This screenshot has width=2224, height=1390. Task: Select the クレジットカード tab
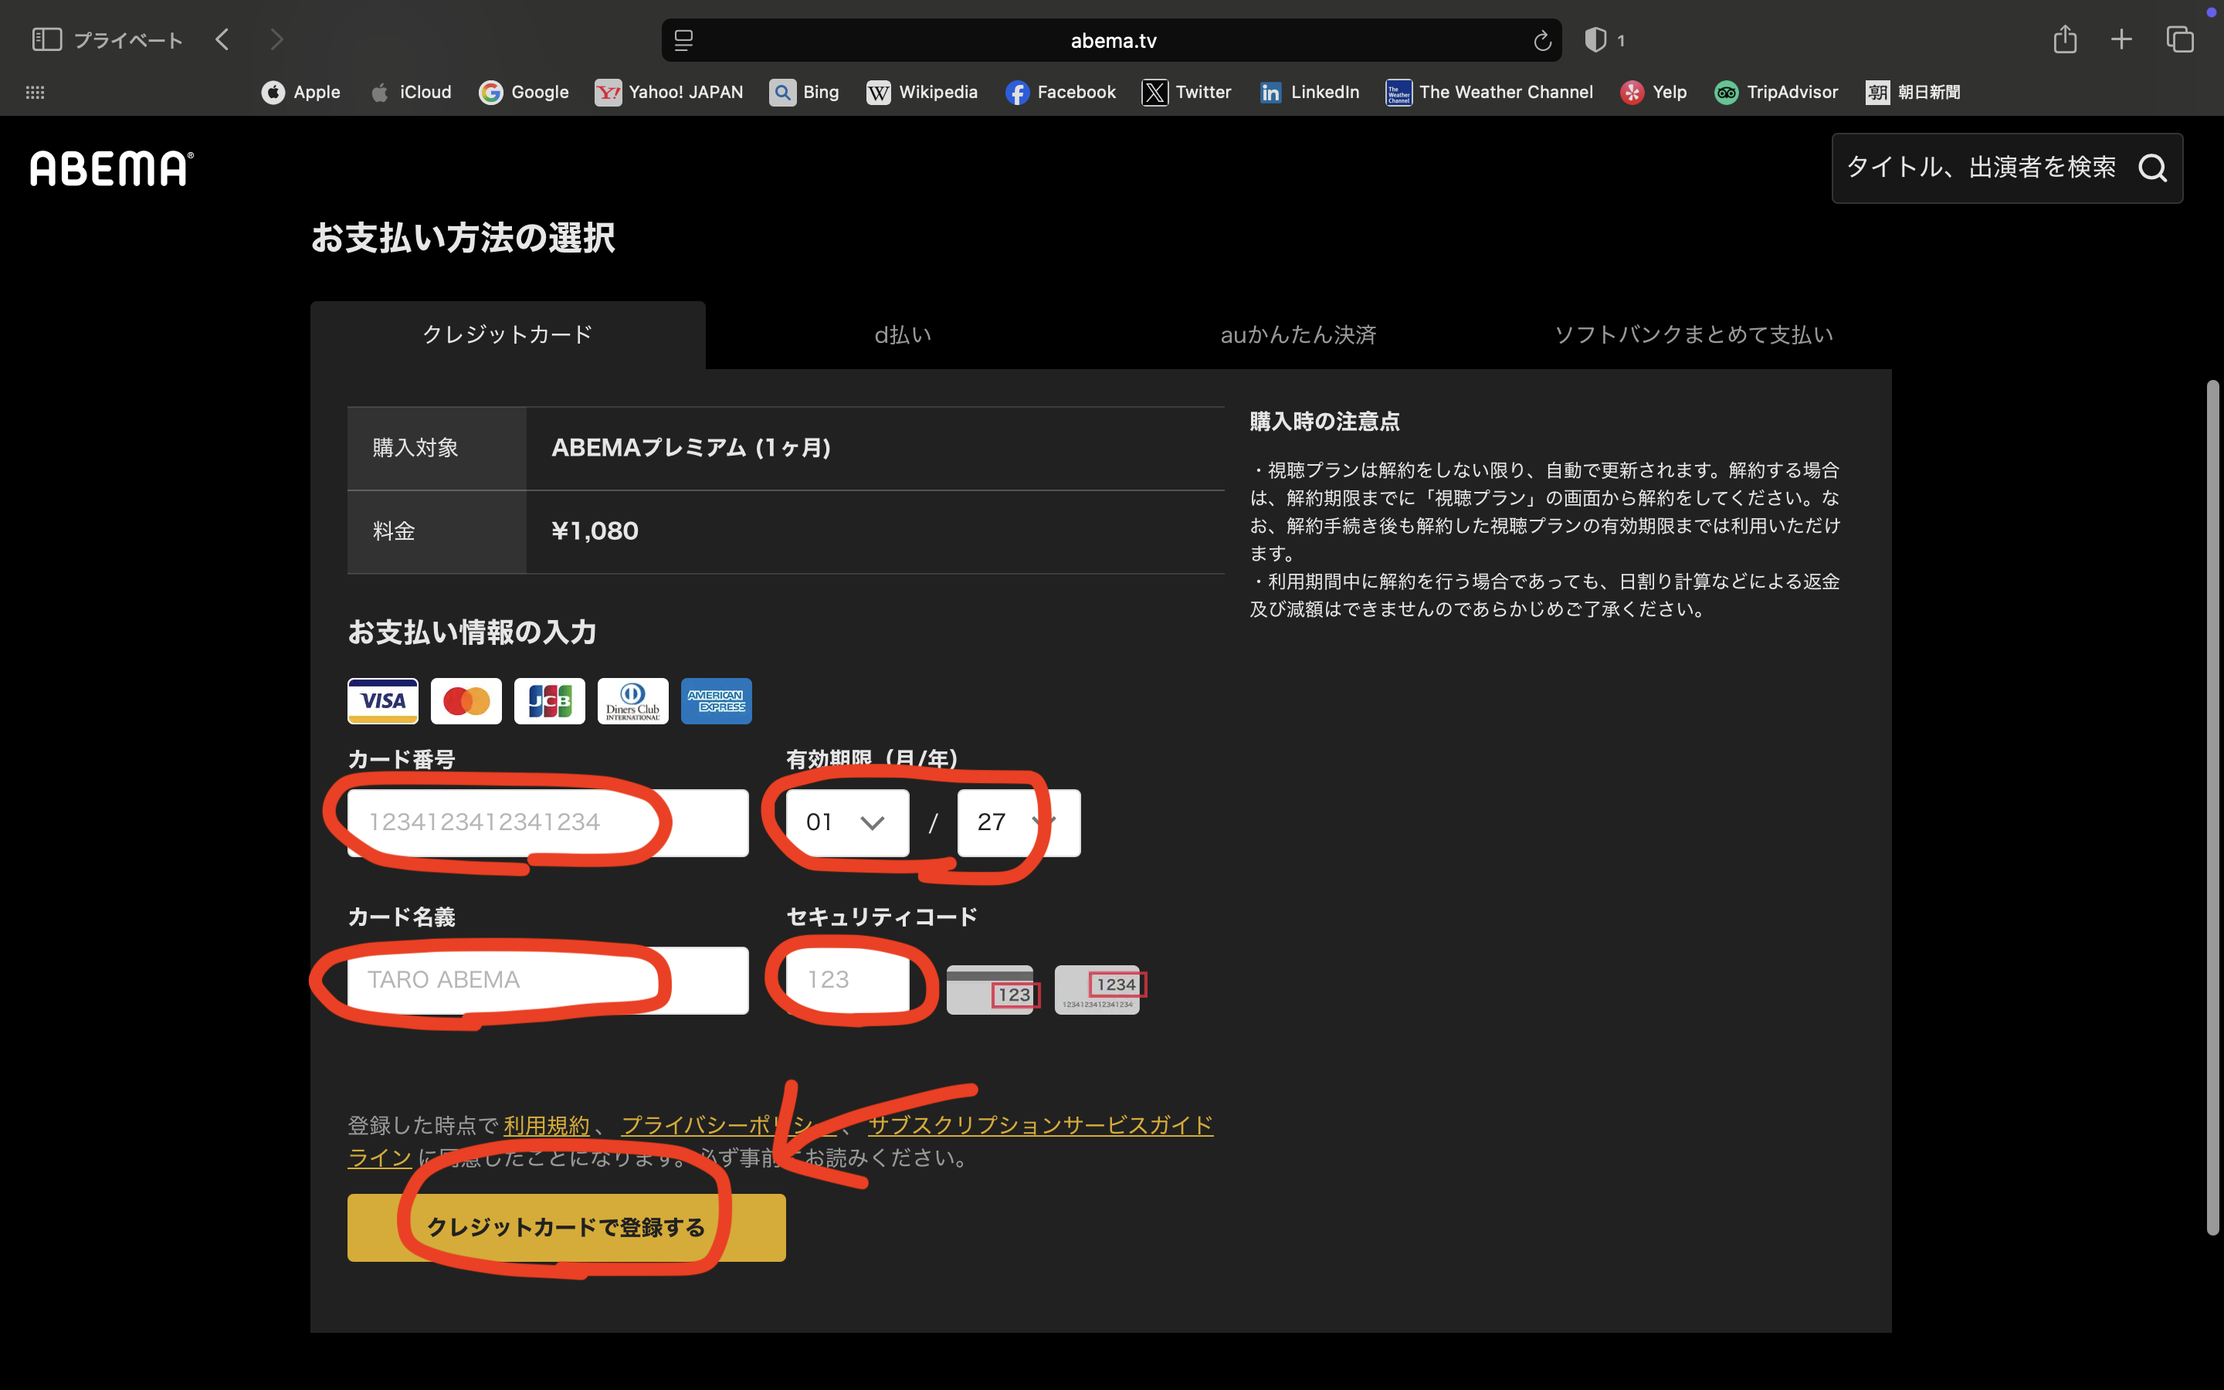[507, 334]
